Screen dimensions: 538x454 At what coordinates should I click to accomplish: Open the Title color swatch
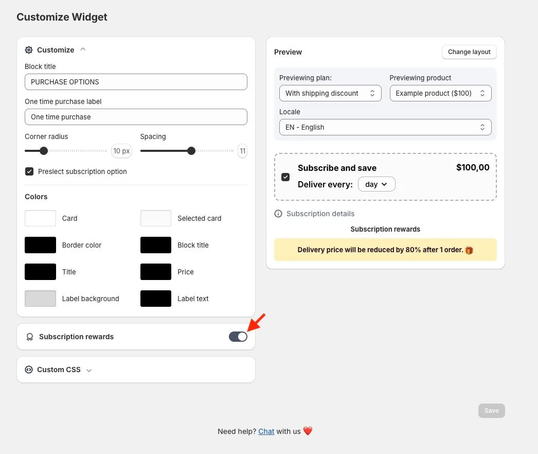click(40, 272)
